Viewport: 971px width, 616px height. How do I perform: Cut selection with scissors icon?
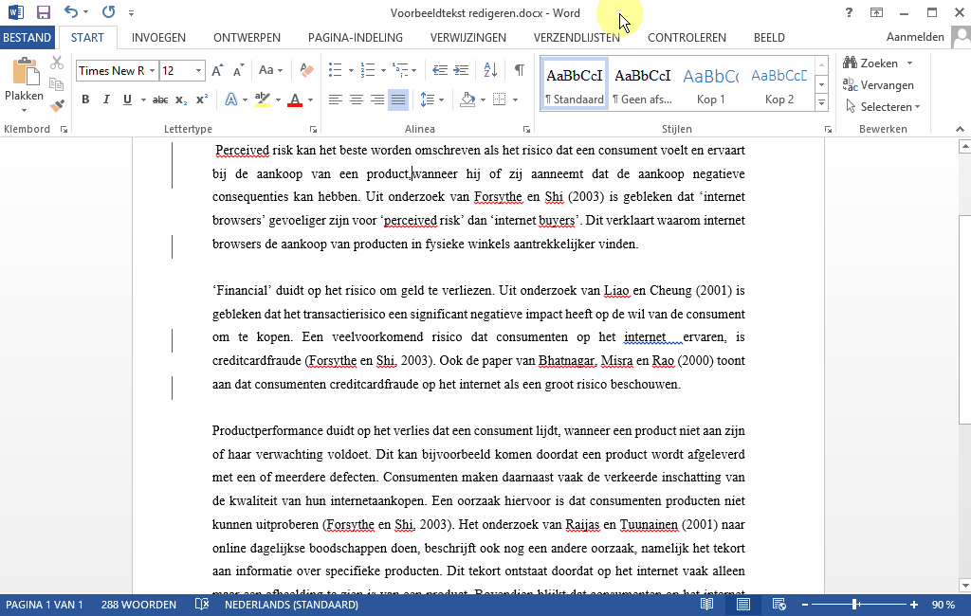coord(56,63)
